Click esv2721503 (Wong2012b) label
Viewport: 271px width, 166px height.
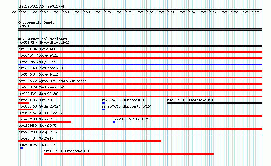[38, 132]
